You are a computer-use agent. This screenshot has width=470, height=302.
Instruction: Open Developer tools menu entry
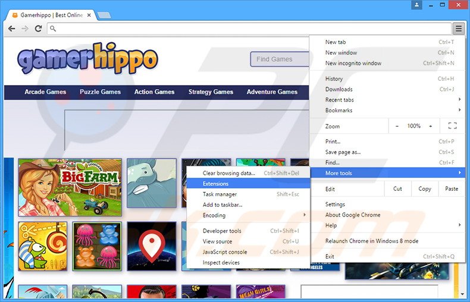coord(248,231)
